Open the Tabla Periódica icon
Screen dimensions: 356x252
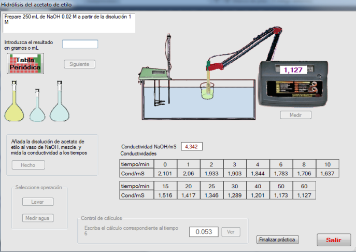(x=25, y=64)
